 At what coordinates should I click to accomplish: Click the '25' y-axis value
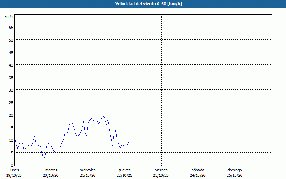(11, 103)
